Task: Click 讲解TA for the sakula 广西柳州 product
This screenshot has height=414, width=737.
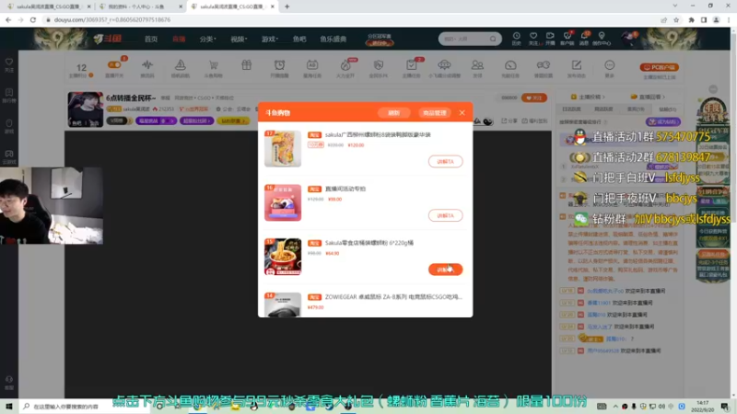Action: click(445, 162)
